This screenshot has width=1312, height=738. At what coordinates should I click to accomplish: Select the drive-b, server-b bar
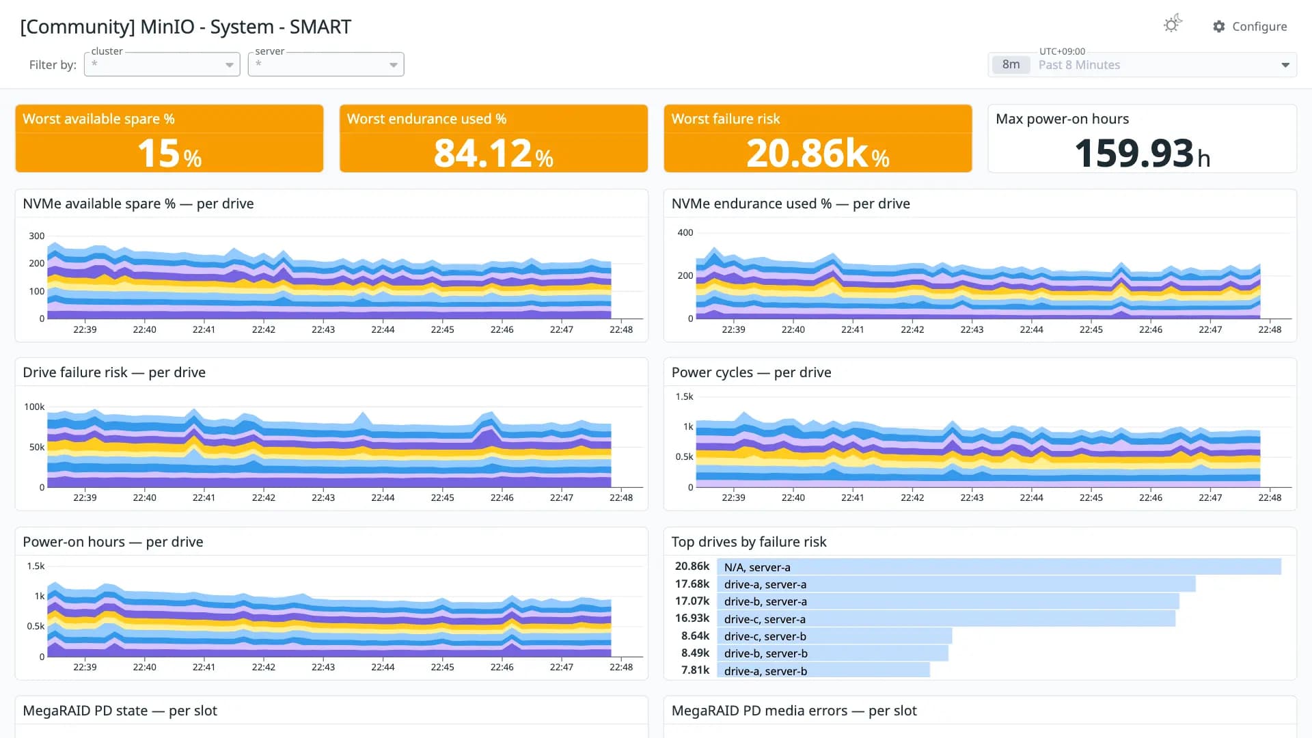coord(832,653)
